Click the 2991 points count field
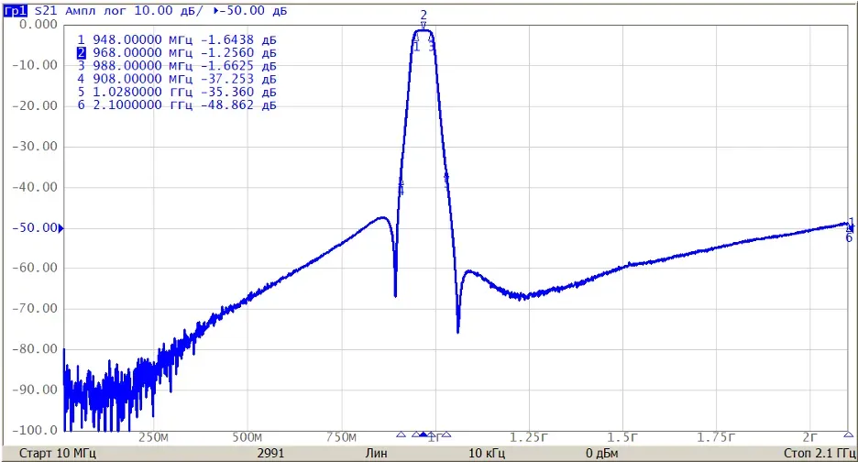Image resolution: width=858 pixels, height=462 pixels. coord(270,453)
